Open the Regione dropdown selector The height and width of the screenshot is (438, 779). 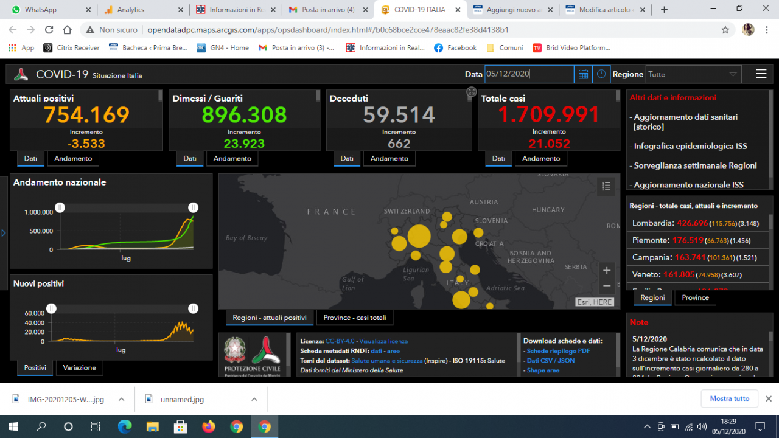pyautogui.click(x=693, y=74)
